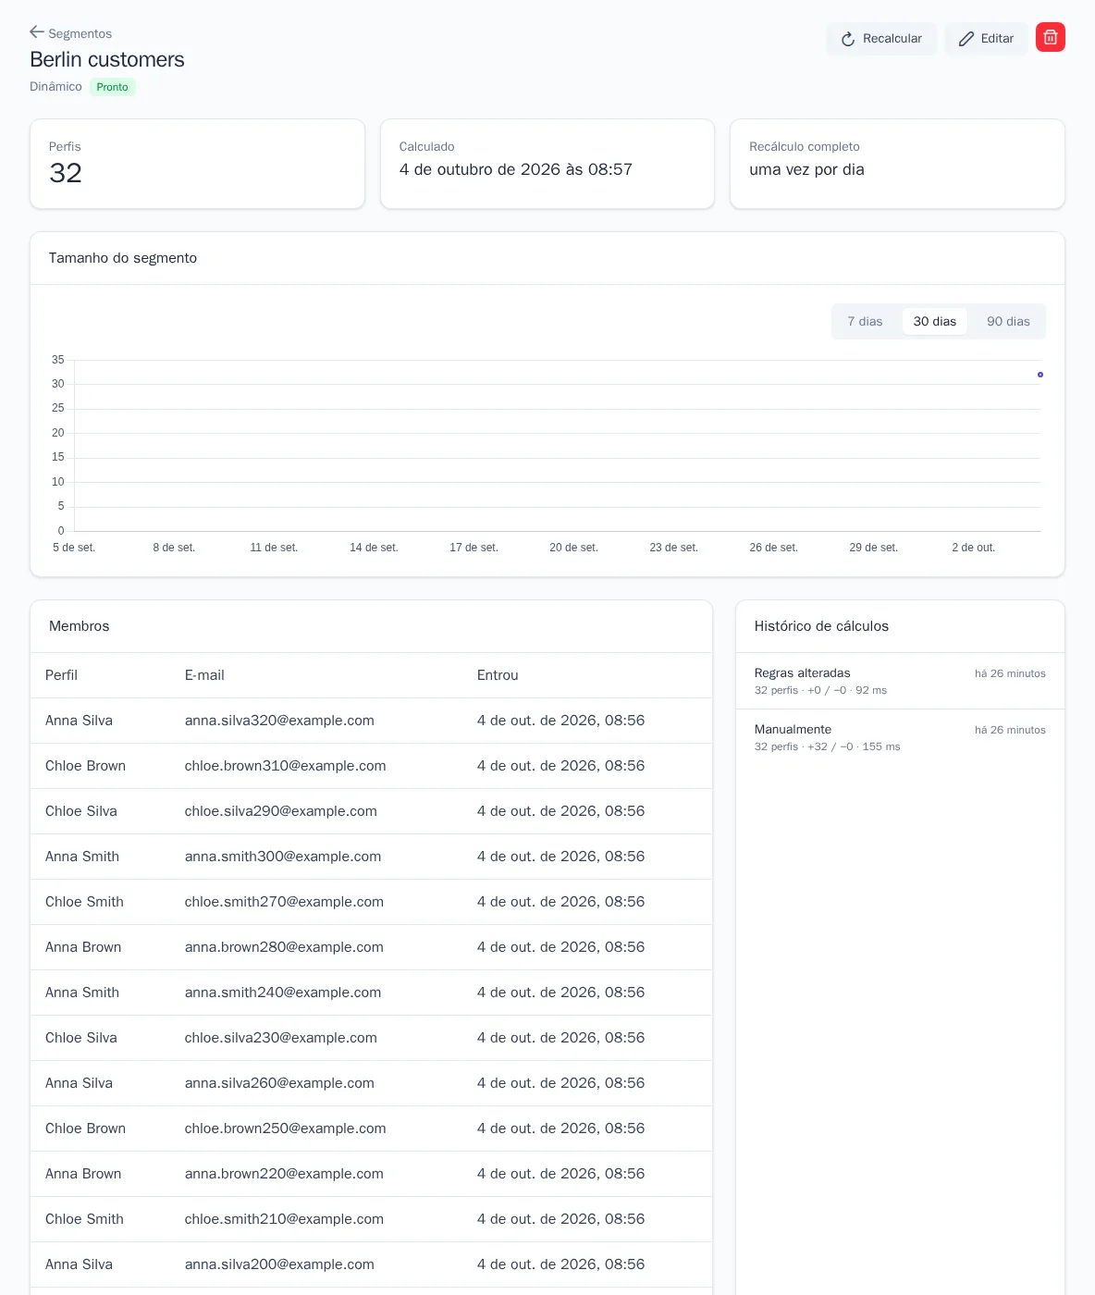Switch chart range to 90 dias
The height and width of the screenshot is (1295, 1095).
coord(1008,322)
